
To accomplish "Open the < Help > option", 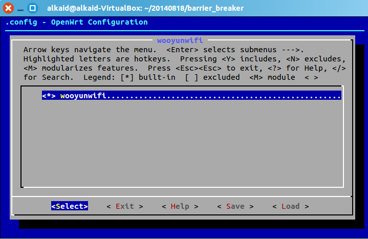I will [x=180, y=206].
